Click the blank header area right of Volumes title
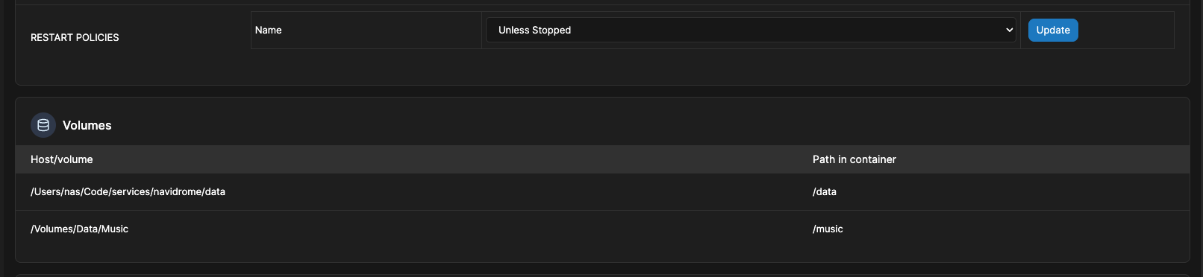The width and height of the screenshot is (1203, 277). [x=649, y=125]
